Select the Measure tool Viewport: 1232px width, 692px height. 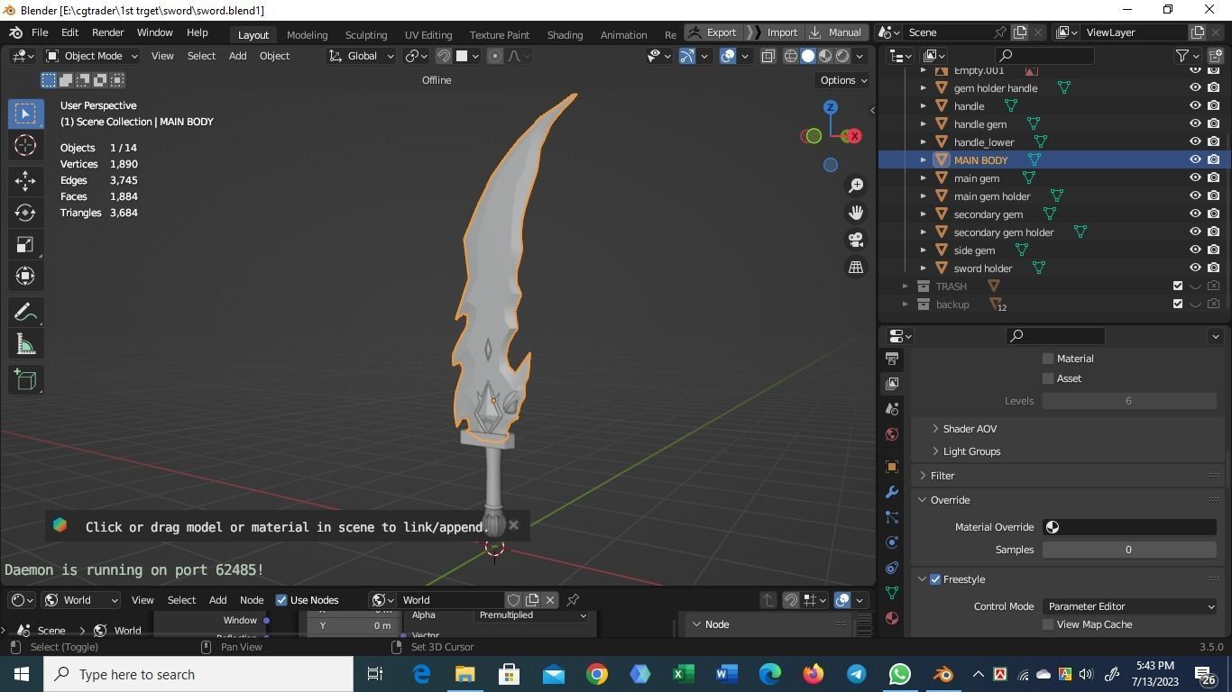(x=25, y=344)
